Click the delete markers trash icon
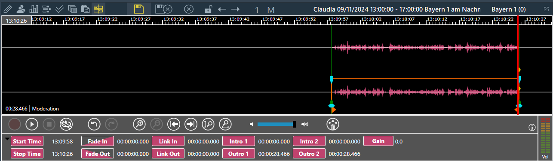The image size is (553, 161). coord(333,124)
